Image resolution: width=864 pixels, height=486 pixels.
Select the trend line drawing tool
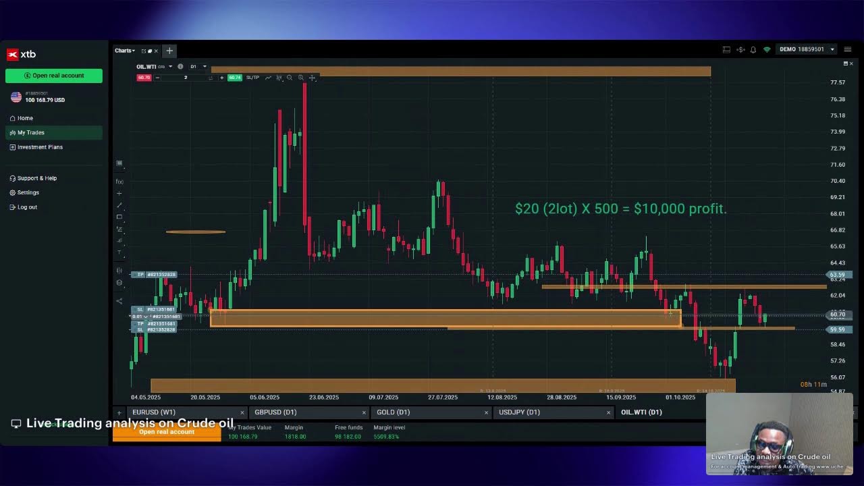(119, 205)
